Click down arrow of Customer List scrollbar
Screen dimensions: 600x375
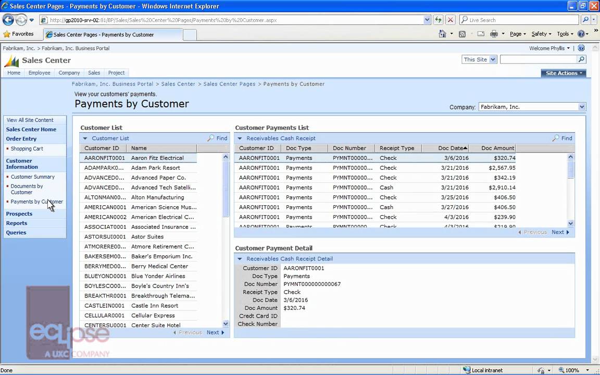pyautogui.click(x=226, y=324)
